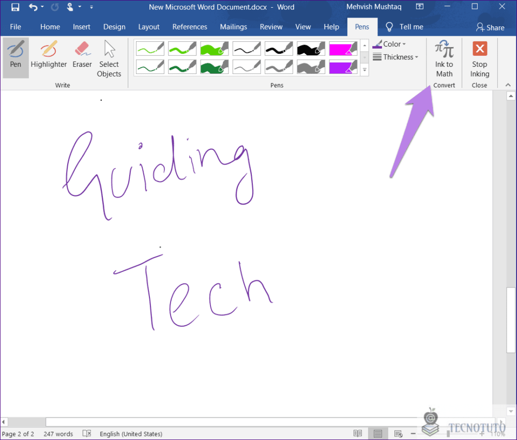Open the Help tab
This screenshot has height=440, width=517.
point(331,27)
